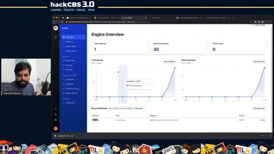Viewport: 274px width, 154px height.
Task: Open the downloaded credentials csv file
Action: (x=66, y=136)
